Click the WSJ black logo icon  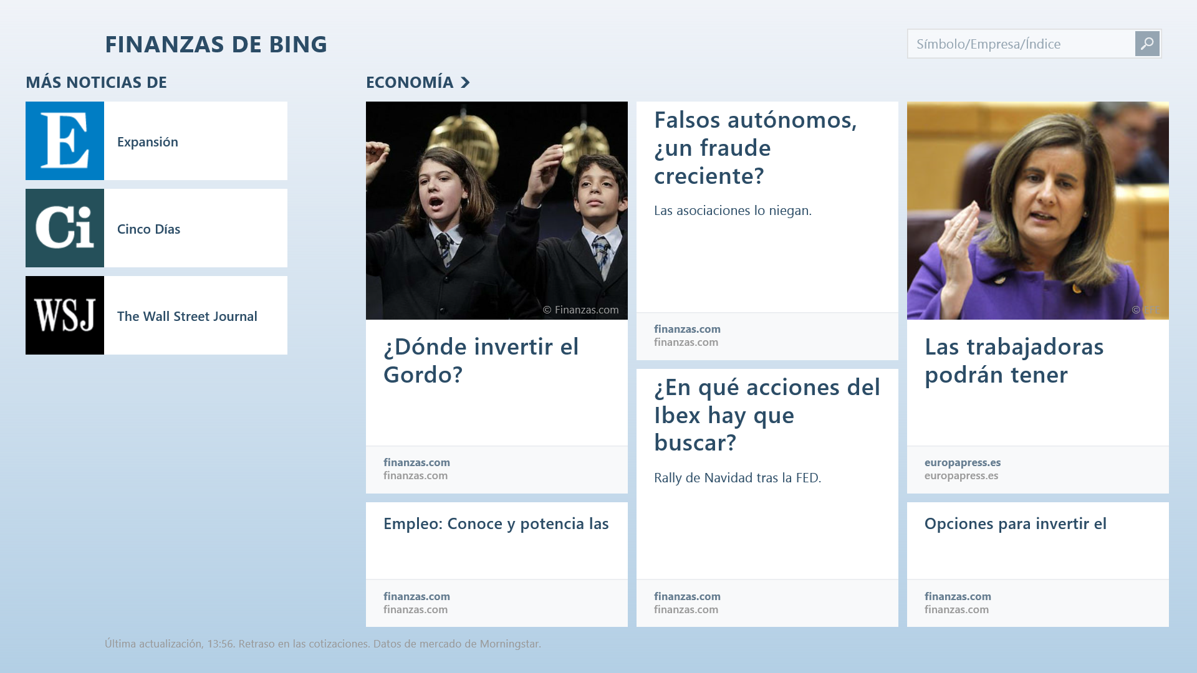tap(65, 315)
